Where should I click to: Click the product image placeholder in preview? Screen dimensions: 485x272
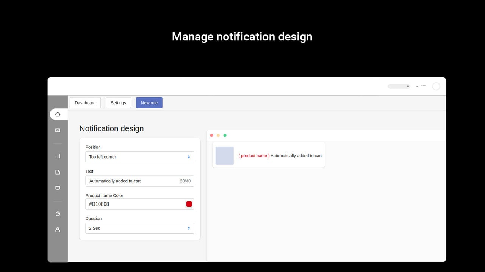(x=225, y=156)
